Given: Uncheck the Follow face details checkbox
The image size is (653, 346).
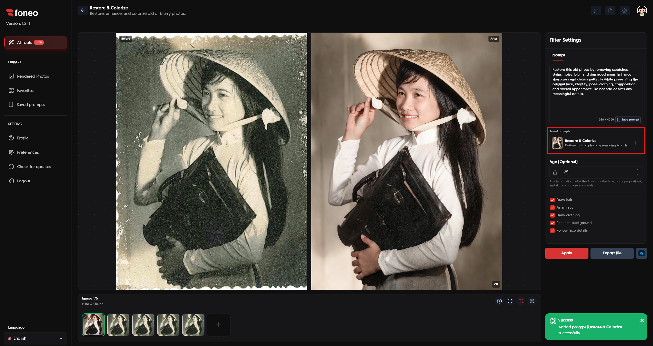Looking at the screenshot, I should (x=552, y=231).
